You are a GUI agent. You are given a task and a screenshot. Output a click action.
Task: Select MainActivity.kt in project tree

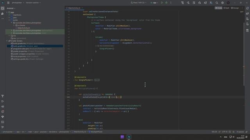point(24,28)
